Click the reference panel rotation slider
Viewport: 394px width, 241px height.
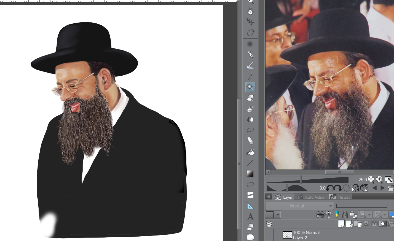tap(287, 188)
